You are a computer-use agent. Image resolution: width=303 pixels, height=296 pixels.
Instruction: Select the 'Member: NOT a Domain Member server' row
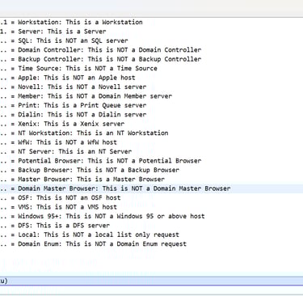tap(86, 96)
